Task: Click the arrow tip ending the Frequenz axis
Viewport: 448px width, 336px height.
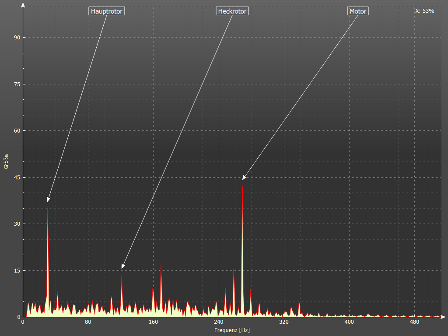Action: [444, 317]
